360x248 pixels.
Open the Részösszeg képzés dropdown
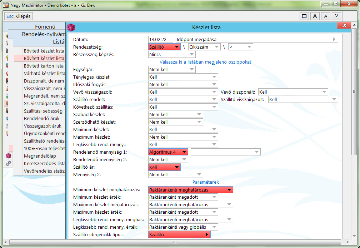[172, 54]
